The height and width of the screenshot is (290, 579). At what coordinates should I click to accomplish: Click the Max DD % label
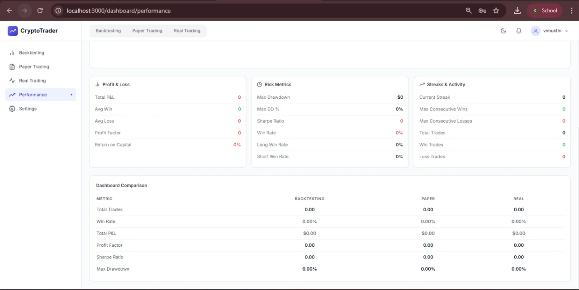pyautogui.click(x=268, y=109)
